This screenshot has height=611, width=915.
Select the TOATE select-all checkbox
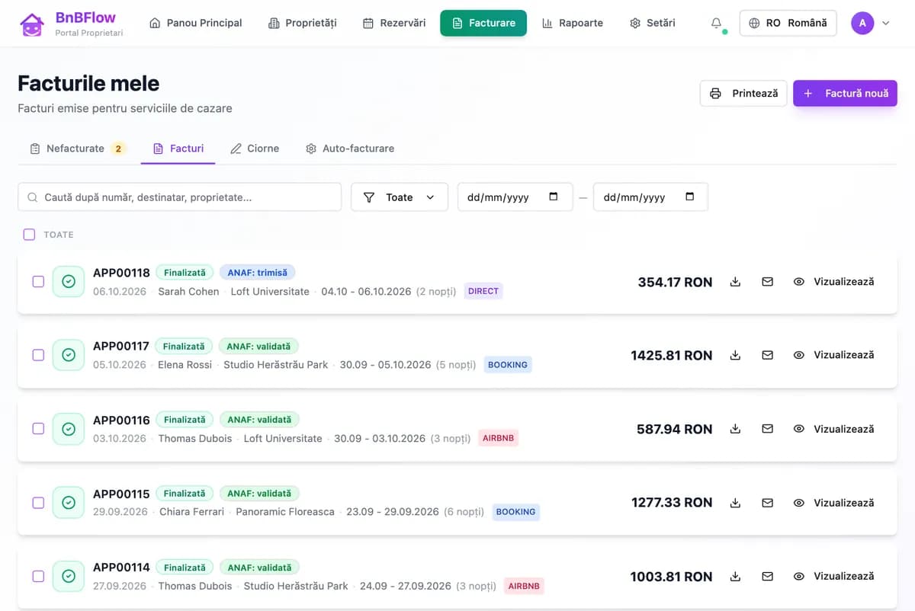click(x=29, y=235)
